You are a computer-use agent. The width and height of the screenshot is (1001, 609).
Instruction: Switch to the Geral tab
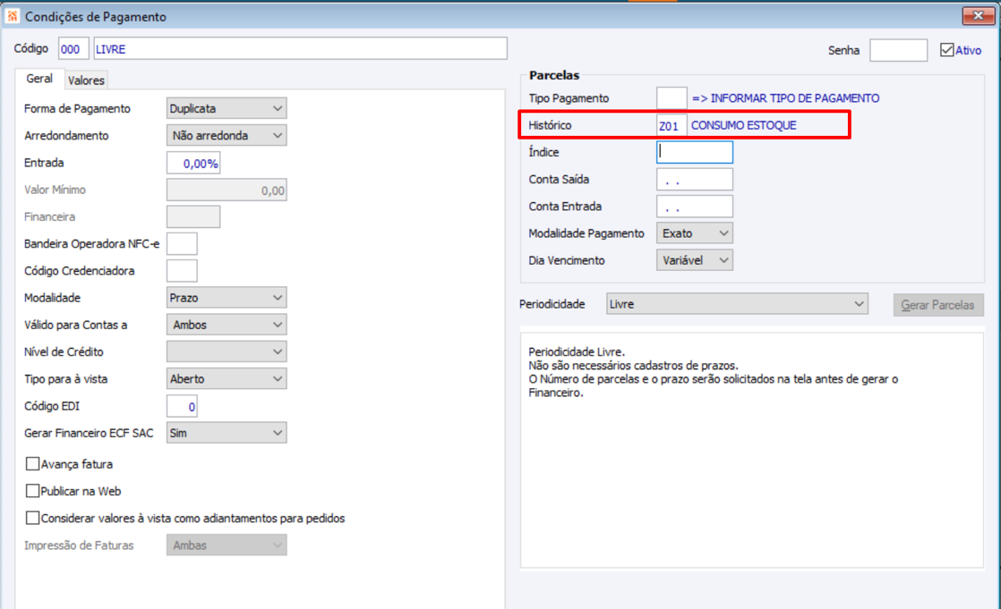click(x=38, y=79)
